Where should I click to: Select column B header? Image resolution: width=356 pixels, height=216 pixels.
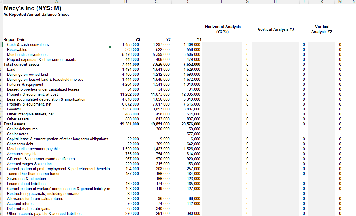coord(125,2)
